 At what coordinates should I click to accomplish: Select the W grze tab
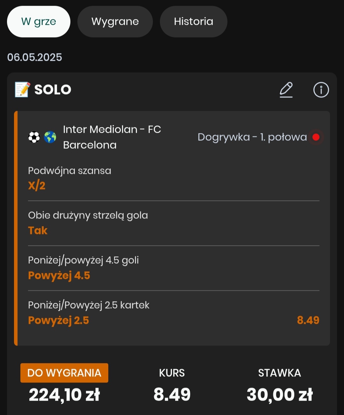tap(39, 22)
